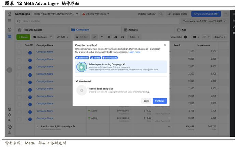This screenshot has height=148, width=239.
Task: Click the Manual sales campaign gear icon
Action: coord(82,90)
